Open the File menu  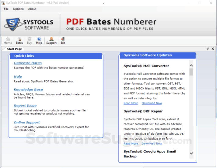tap(6, 9)
